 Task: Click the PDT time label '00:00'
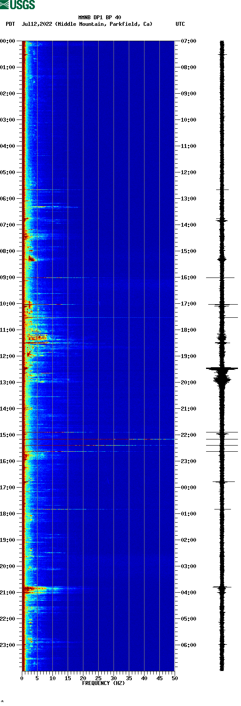click(x=7, y=41)
